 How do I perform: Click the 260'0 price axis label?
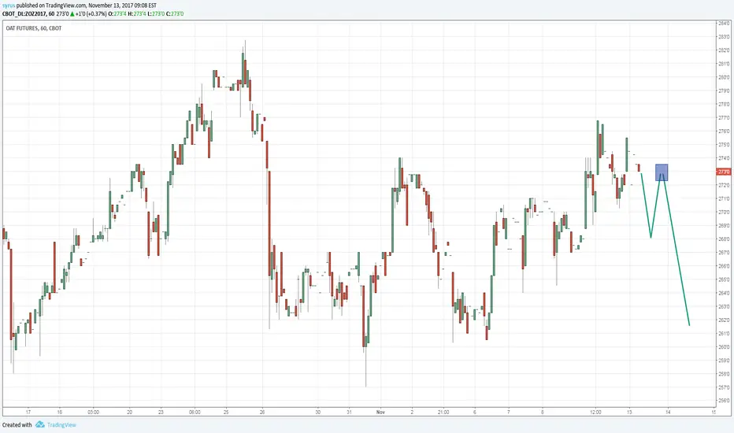[725, 347]
